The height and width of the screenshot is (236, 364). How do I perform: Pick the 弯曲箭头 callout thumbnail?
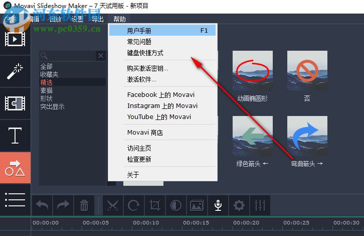pos(307,136)
